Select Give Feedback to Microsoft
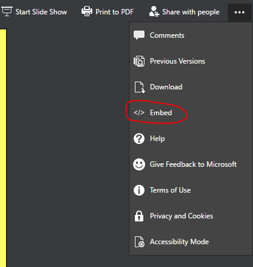Viewport: 253px width, 267px height. pyautogui.click(x=193, y=164)
